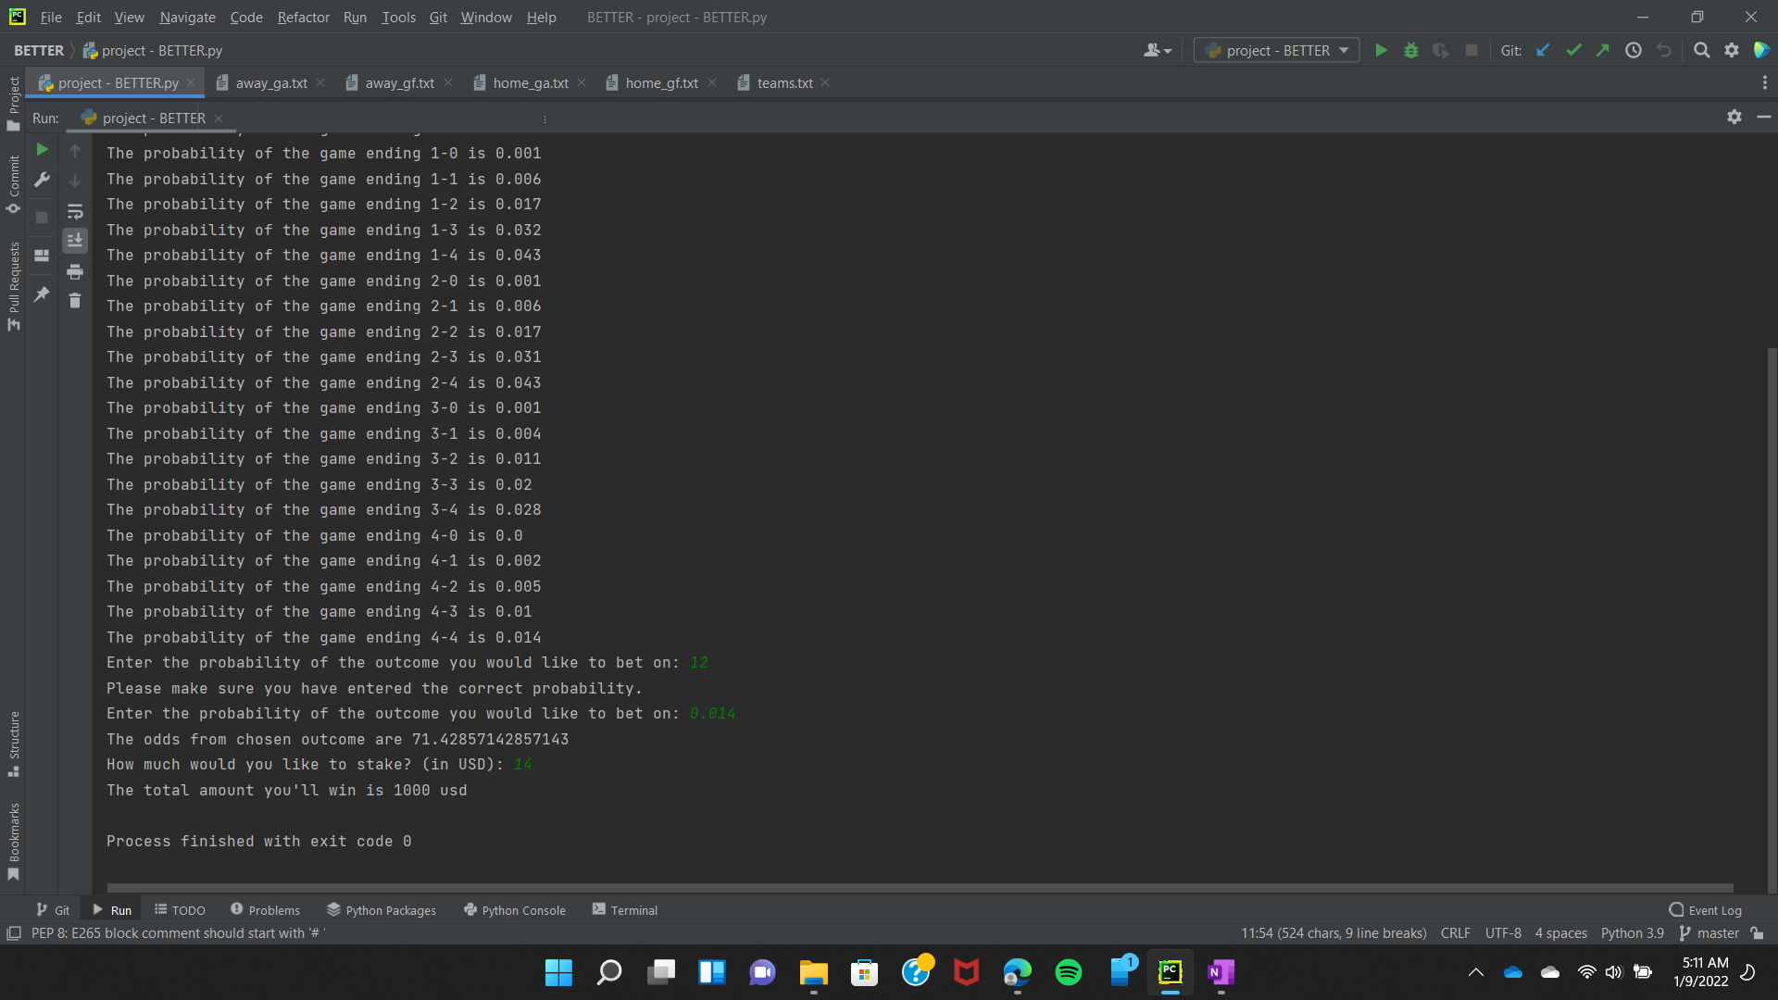This screenshot has width=1778, height=1000.
Task: Toggle scroll-to-end in the console output
Action: click(x=75, y=241)
